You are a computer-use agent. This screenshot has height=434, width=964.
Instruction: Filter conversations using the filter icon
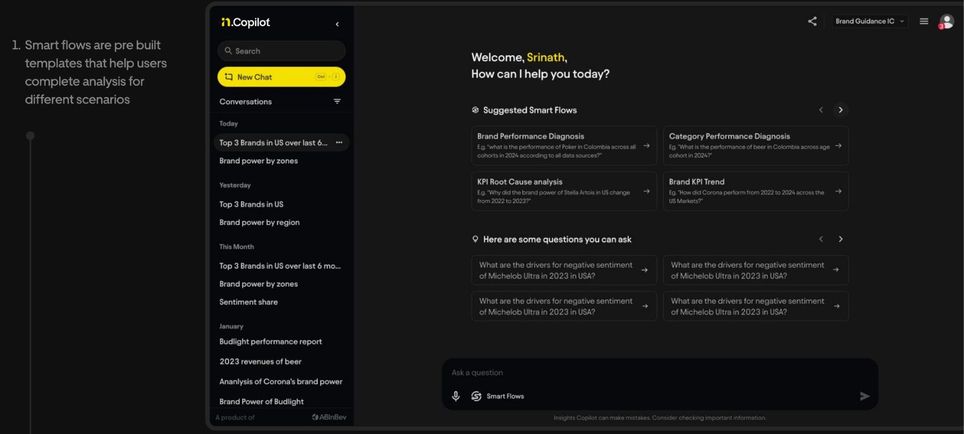tap(337, 102)
